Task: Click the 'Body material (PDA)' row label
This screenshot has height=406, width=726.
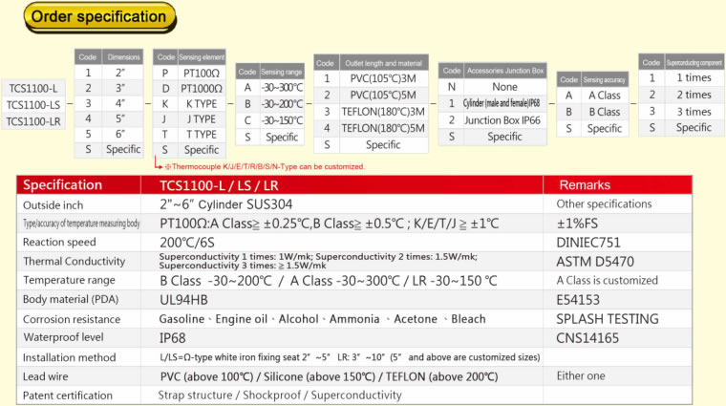Action: pyautogui.click(x=71, y=300)
